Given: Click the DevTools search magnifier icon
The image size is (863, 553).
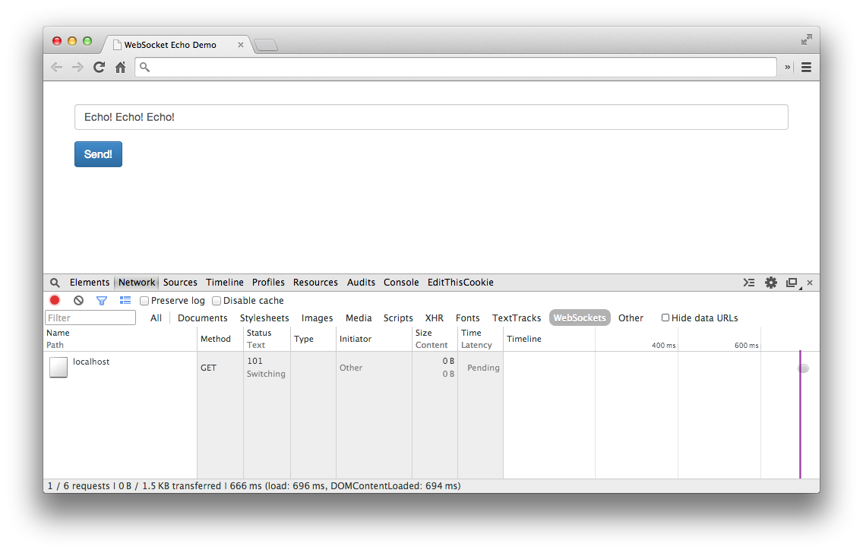Looking at the screenshot, I should click(55, 283).
